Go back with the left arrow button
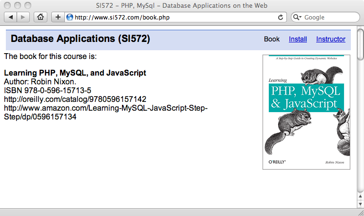 coord(10,17)
